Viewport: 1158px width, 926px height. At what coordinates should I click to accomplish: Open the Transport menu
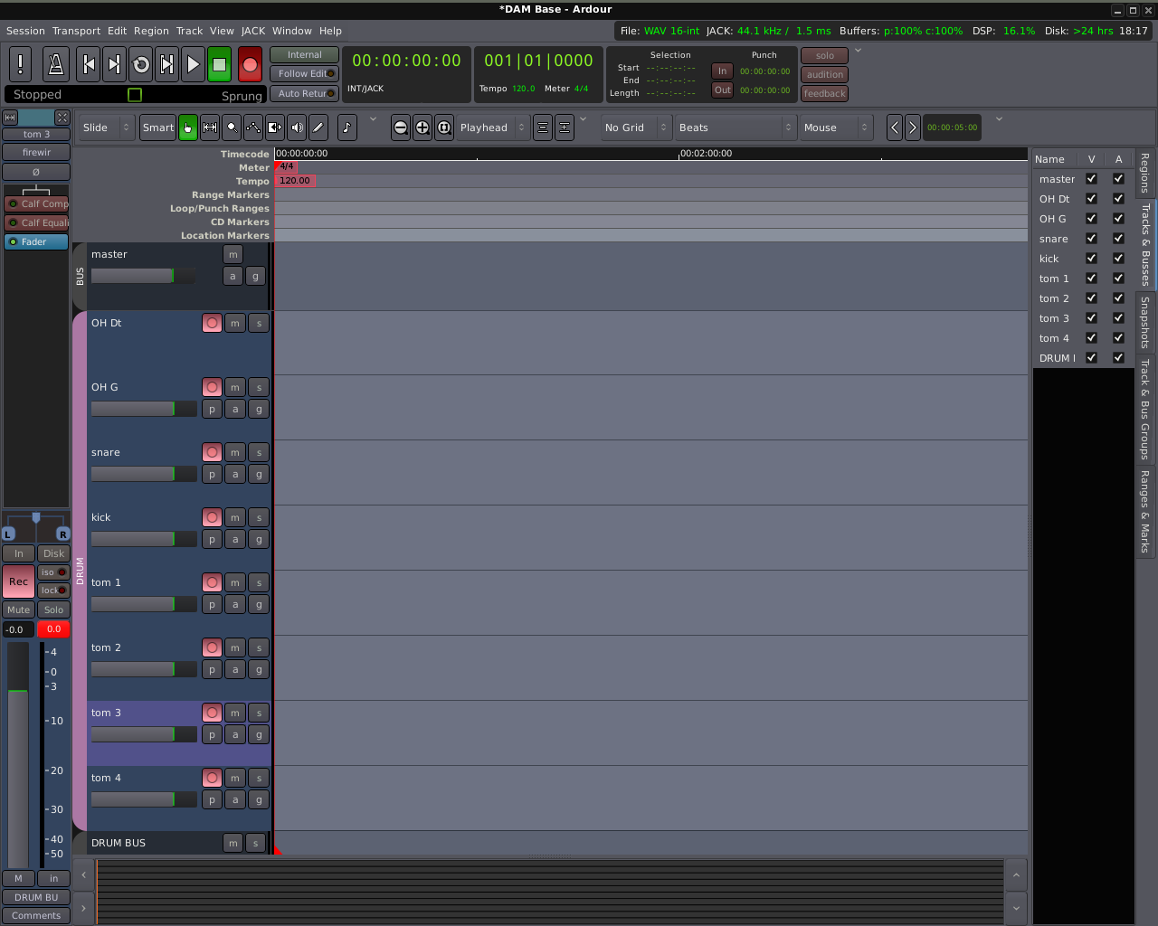(76, 31)
